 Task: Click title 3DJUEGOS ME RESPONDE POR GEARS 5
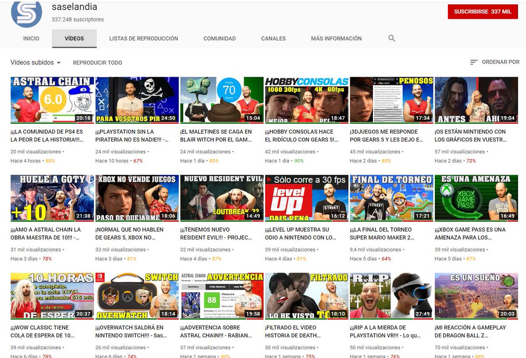(x=387, y=135)
